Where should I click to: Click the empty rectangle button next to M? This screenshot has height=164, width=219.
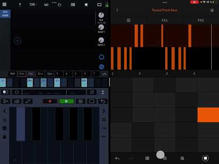tap(92, 101)
